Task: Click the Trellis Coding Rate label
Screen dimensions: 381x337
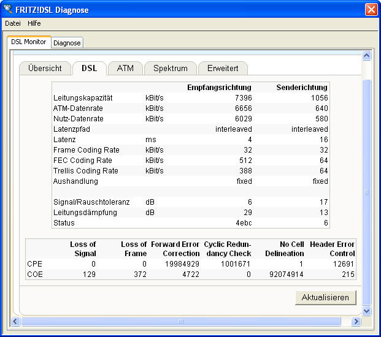Action: click(85, 171)
